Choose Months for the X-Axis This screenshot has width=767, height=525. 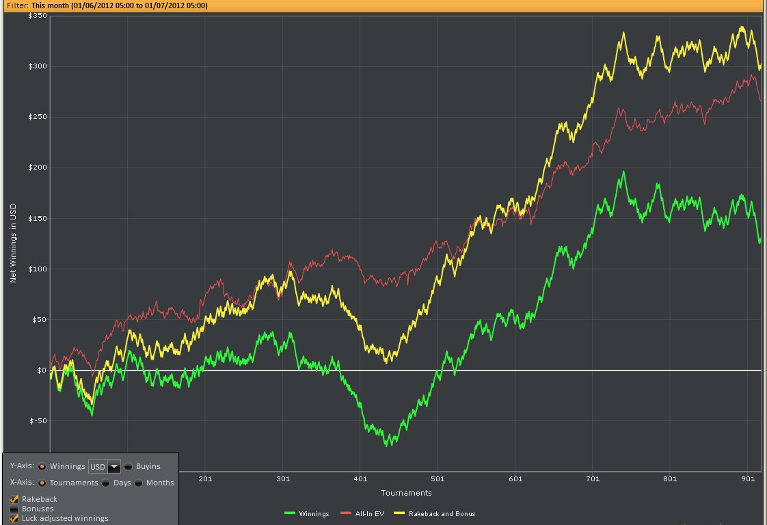coord(139,483)
